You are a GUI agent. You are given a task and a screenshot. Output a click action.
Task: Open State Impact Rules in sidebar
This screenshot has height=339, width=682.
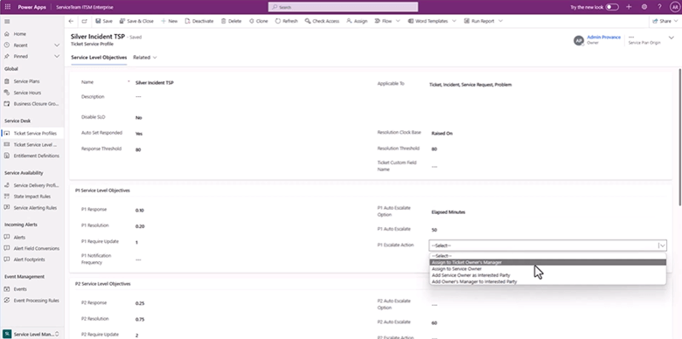pyautogui.click(x=32, y=197)
